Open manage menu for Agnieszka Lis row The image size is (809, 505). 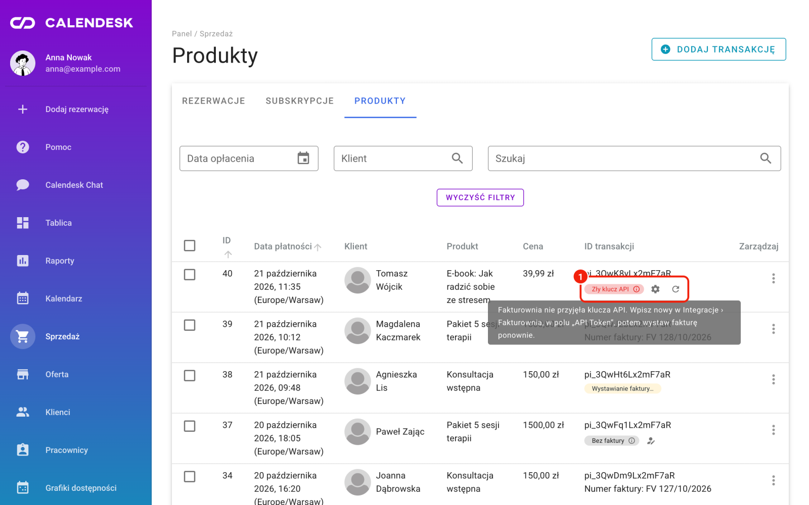(773, 379)
